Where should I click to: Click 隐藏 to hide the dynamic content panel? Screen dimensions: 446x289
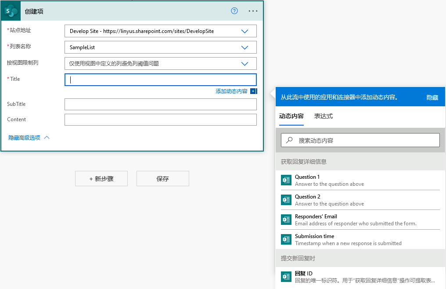432,98
